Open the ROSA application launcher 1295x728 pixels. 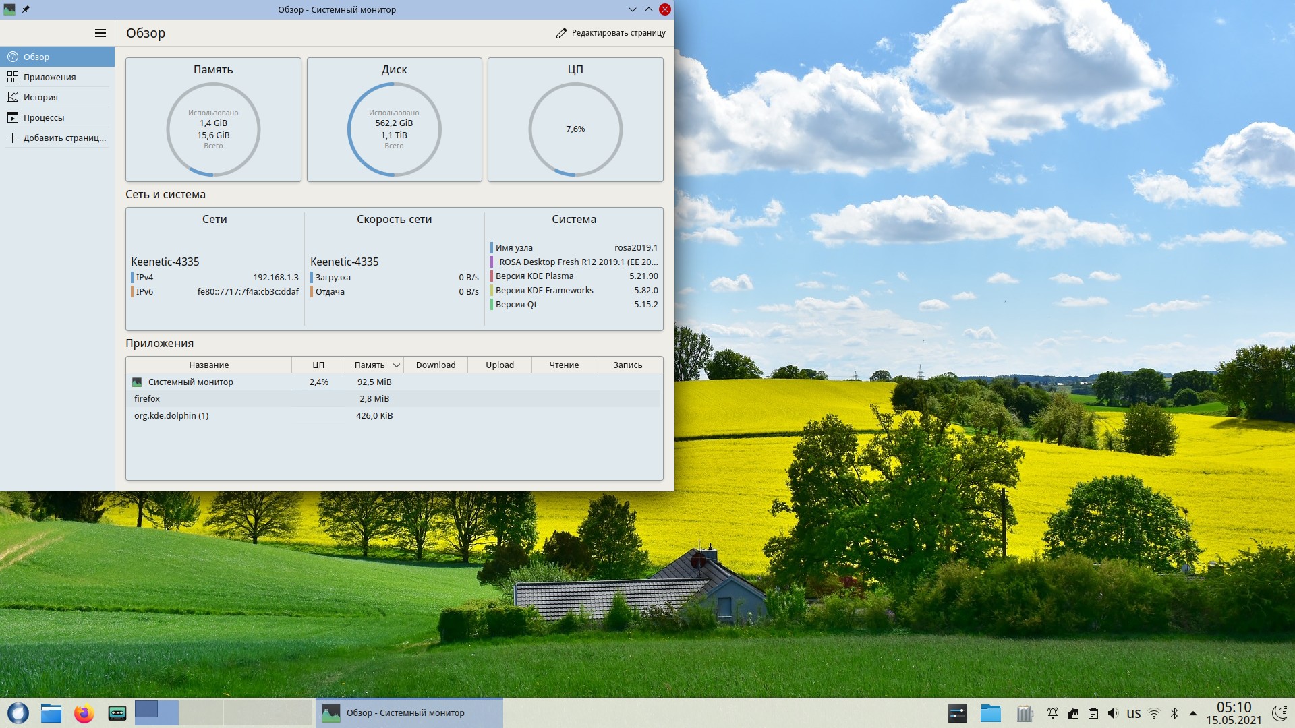(18, 712)
